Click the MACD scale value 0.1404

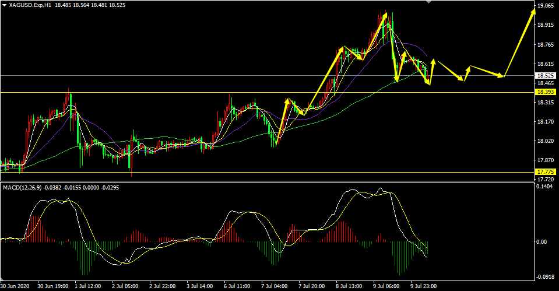(545, 187)
